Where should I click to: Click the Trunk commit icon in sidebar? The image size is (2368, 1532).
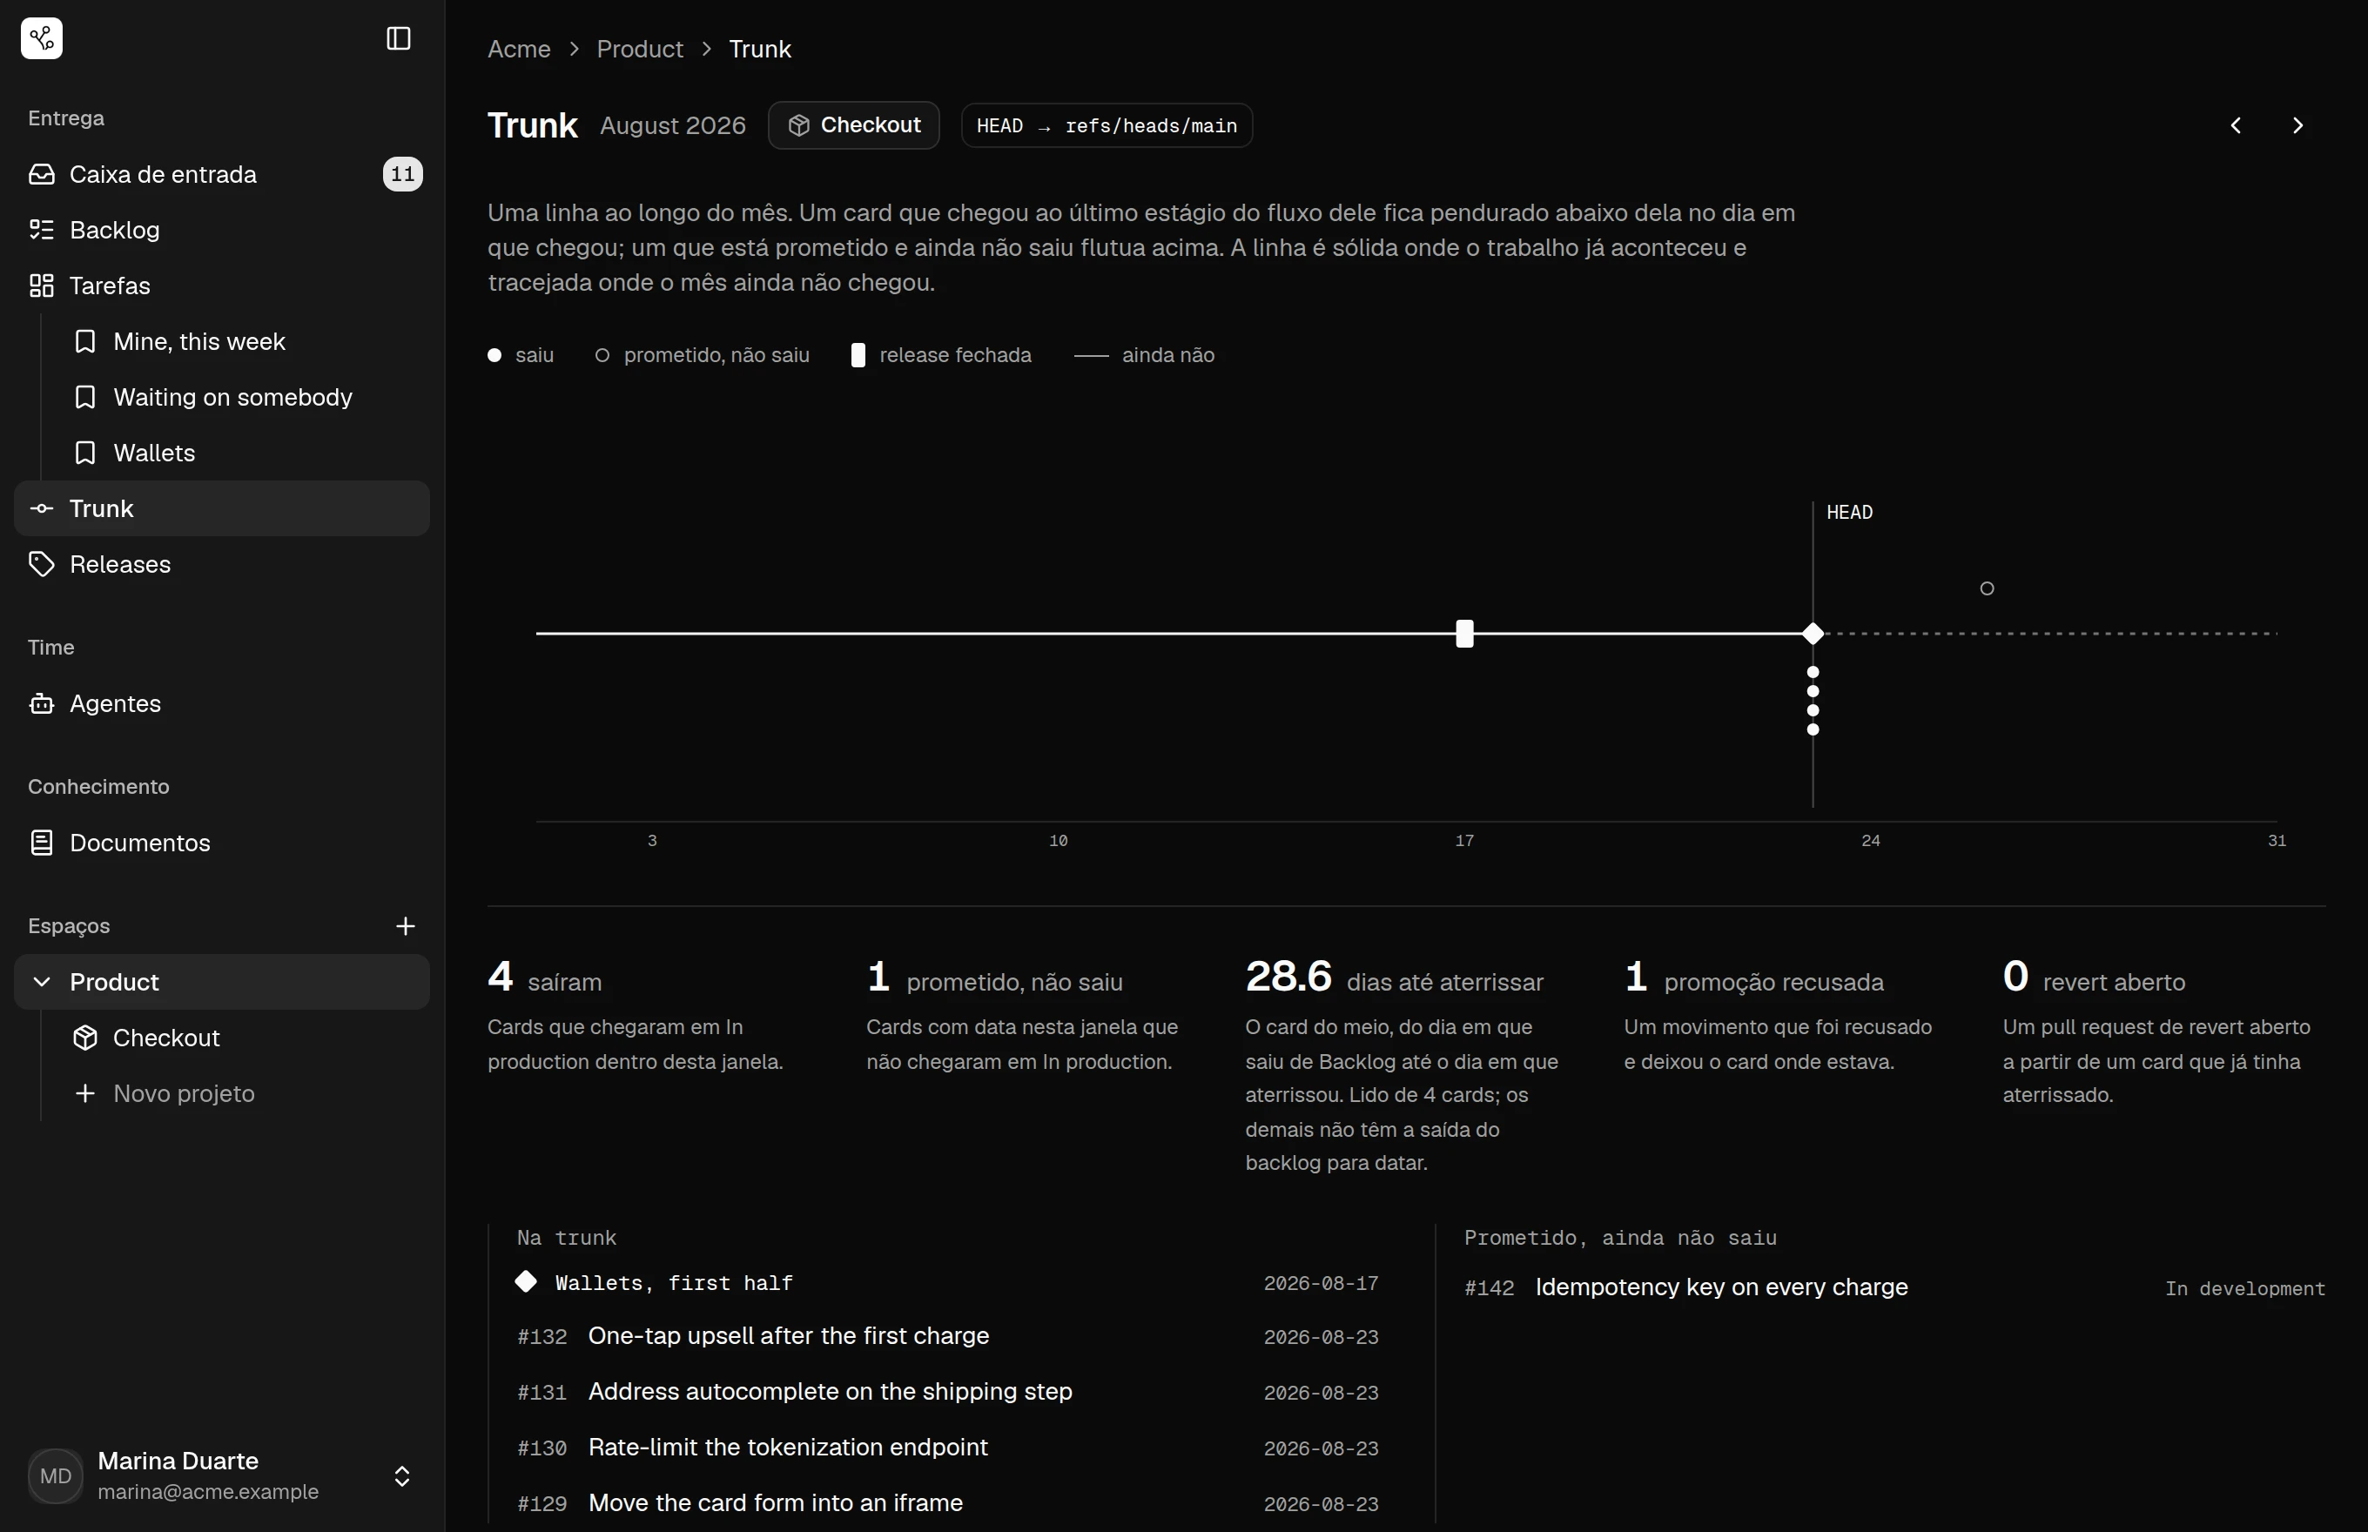(42, 508)
